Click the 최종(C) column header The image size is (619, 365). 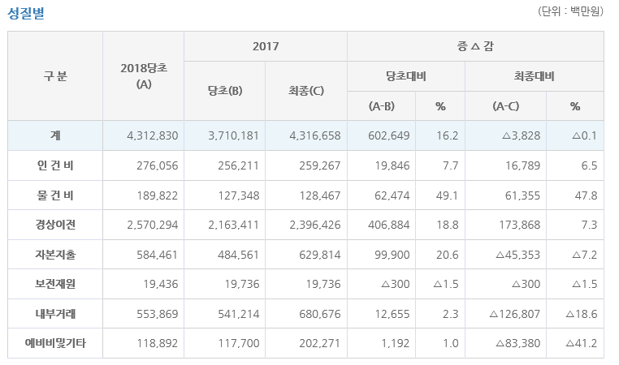point(306,90)
